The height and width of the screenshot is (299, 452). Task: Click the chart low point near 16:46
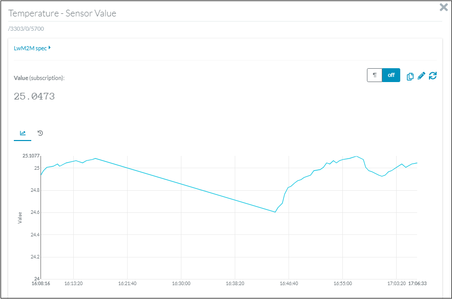click(x=276, y=212)
